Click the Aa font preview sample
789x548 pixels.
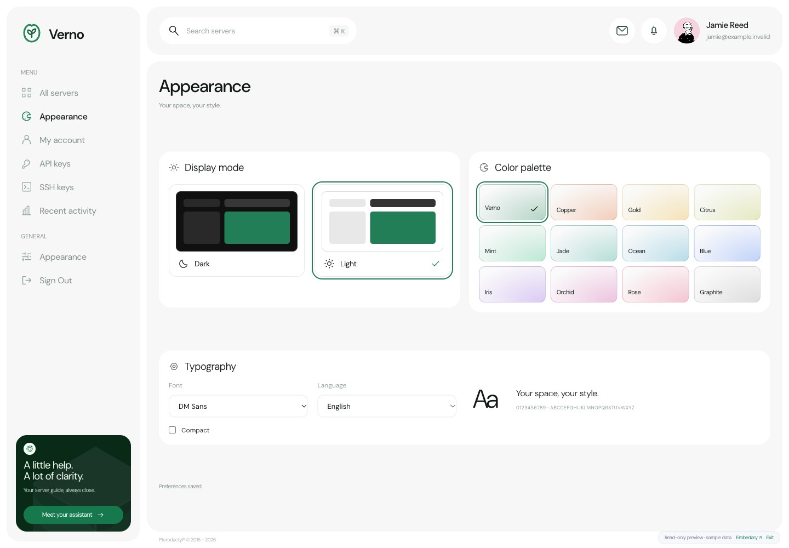tap(485, 399)
